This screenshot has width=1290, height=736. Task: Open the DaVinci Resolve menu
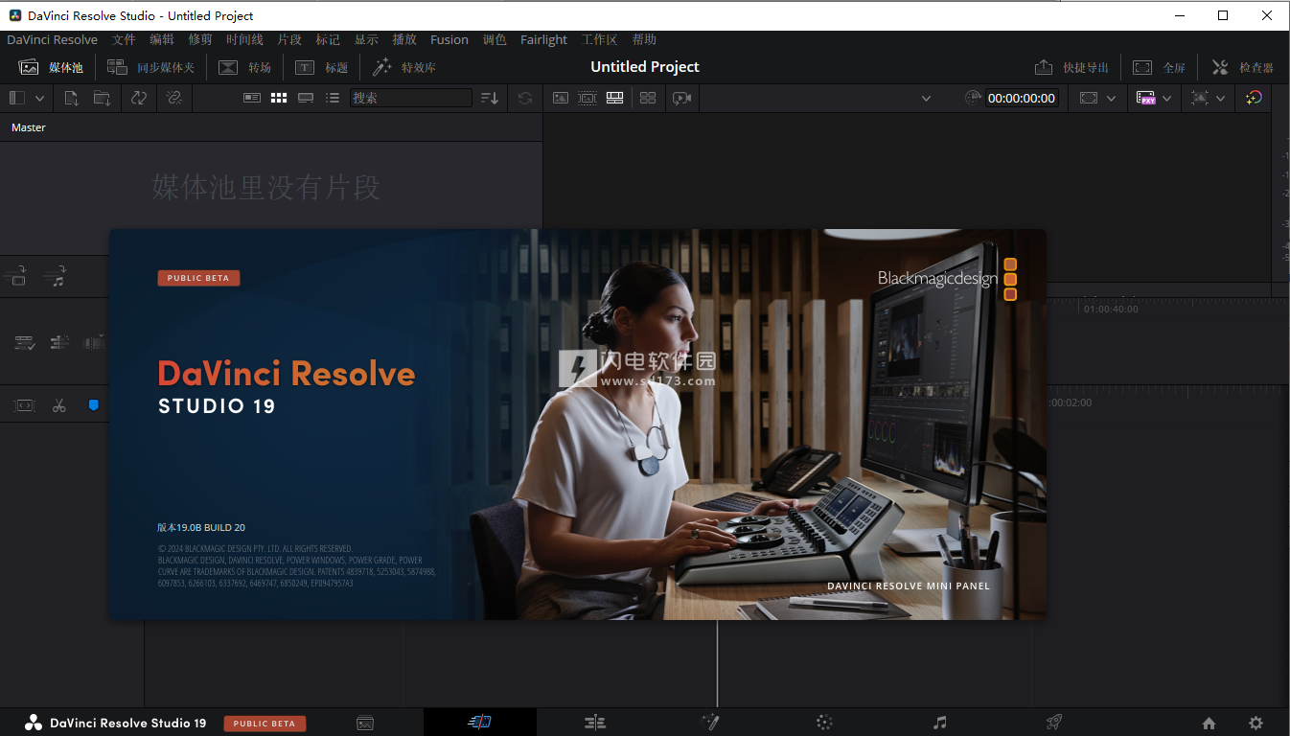pos(52,39)
